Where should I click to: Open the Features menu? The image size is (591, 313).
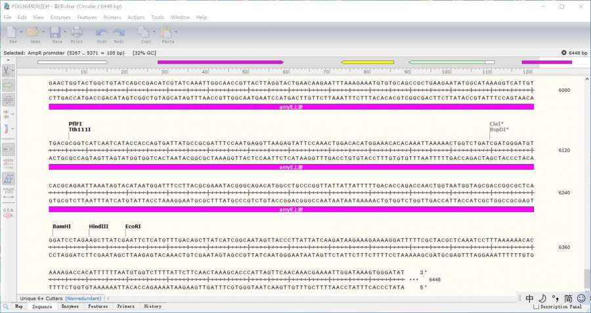[x=87, y=17]
